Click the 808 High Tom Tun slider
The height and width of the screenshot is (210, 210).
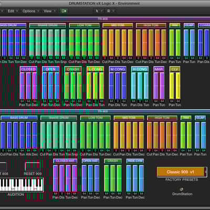pyautogui.click(x=157, y=43)
